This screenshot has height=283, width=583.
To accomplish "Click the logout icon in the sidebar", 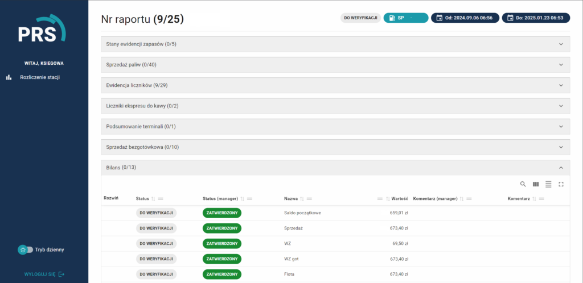I will coord(61,274).
